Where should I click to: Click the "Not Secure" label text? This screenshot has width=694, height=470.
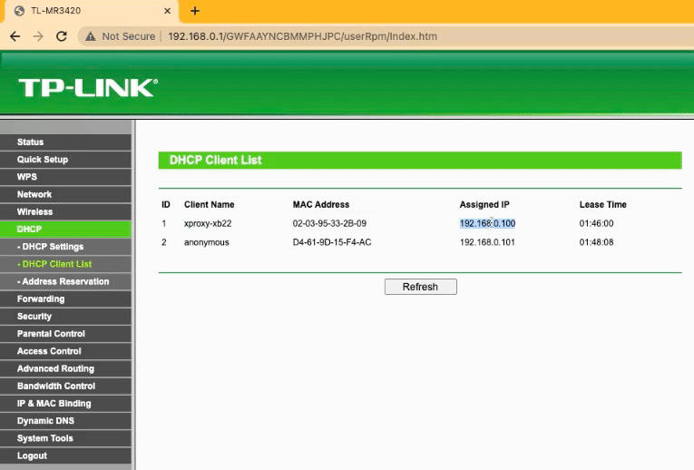pyautogui.click(x=128, y=36)
